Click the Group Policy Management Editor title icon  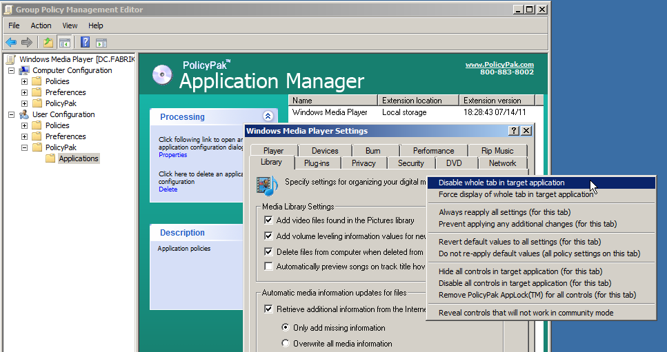8,10
